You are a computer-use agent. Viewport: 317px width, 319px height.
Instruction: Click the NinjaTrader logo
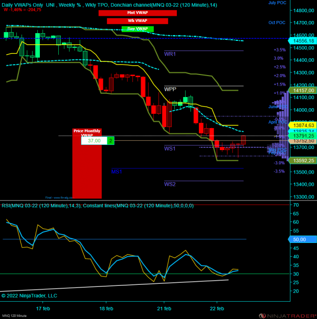point(288,316)
